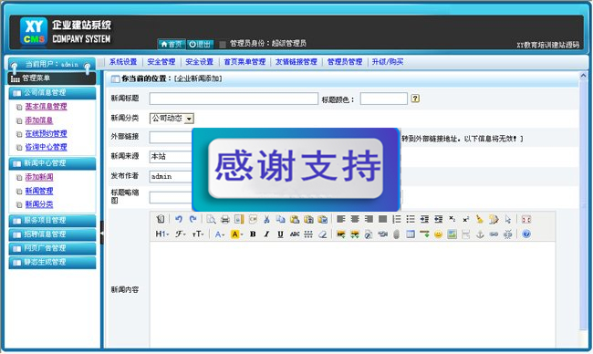
Task: Collapse the 新闻中心管理 section
Action: click(x=52, y=163)
